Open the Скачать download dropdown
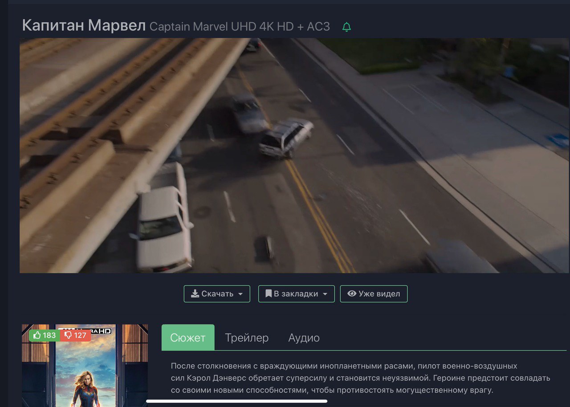Viewport: 570px width, 407px height. 217,294
